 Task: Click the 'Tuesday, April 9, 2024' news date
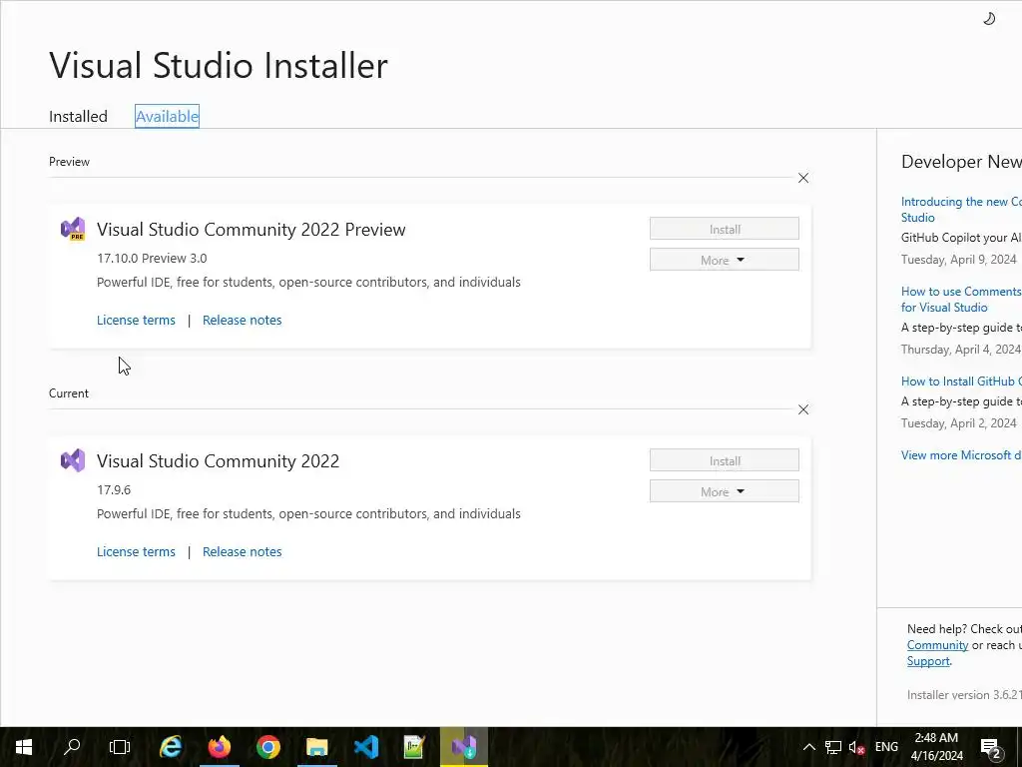(958, 259)
